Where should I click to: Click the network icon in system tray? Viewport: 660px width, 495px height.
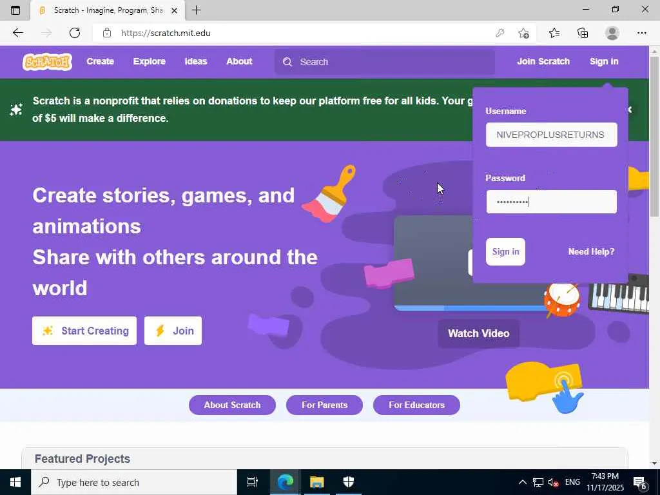tap(538, 482)
